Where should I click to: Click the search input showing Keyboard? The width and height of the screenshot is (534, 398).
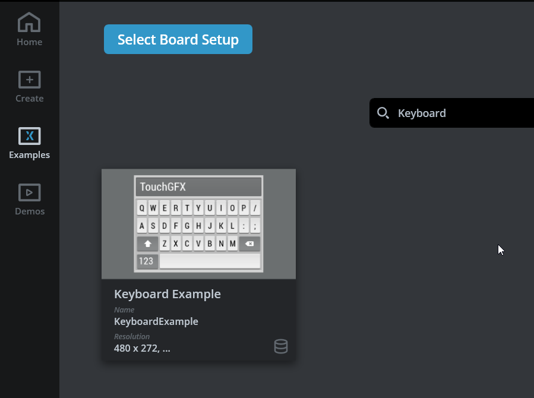click(440, 113)
